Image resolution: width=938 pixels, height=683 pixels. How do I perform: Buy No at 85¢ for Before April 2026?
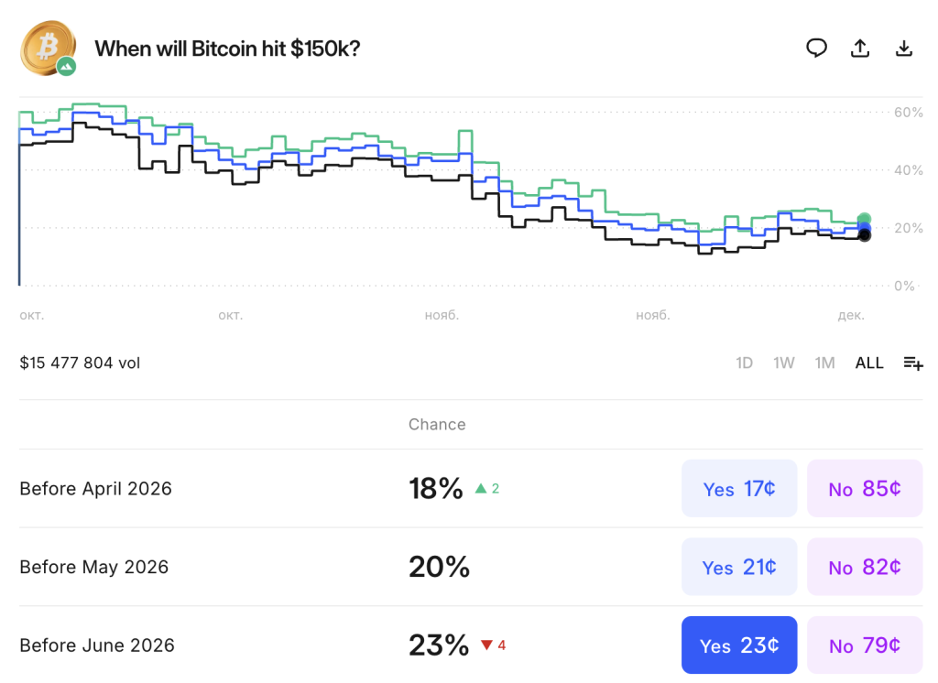(865, 488)
